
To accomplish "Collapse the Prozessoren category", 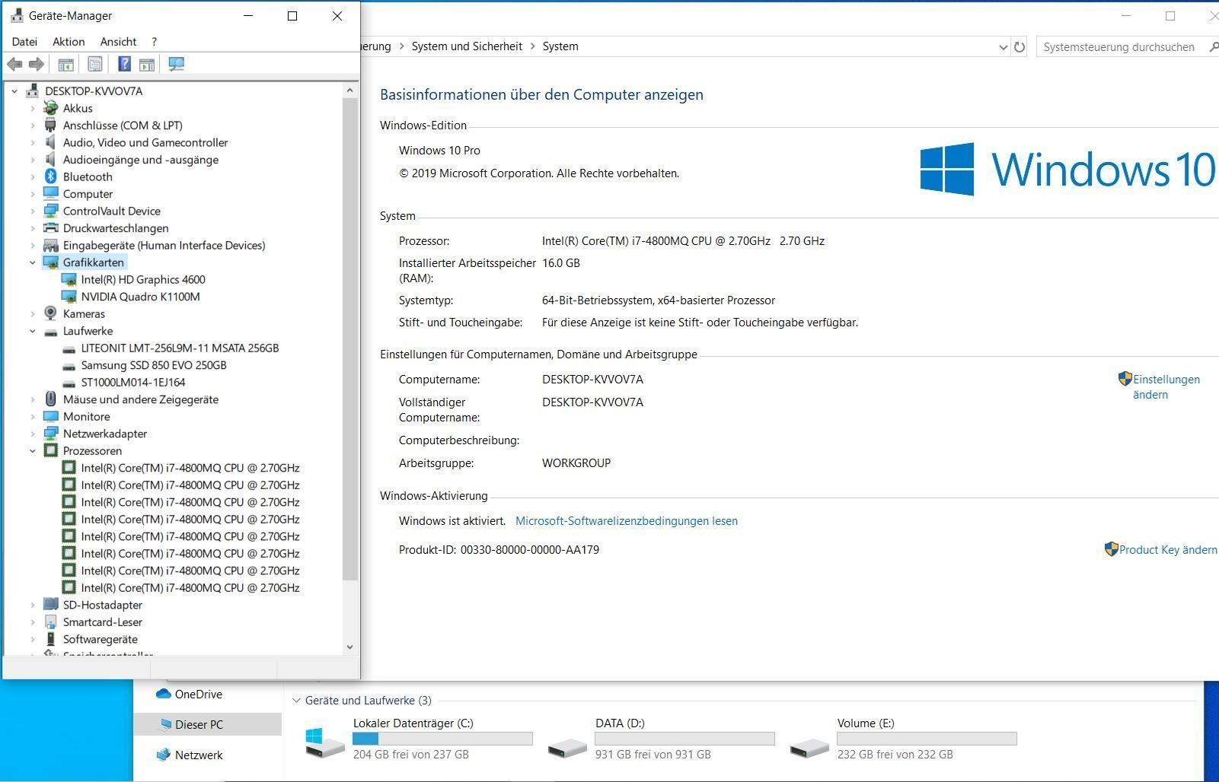I will 33,450.
